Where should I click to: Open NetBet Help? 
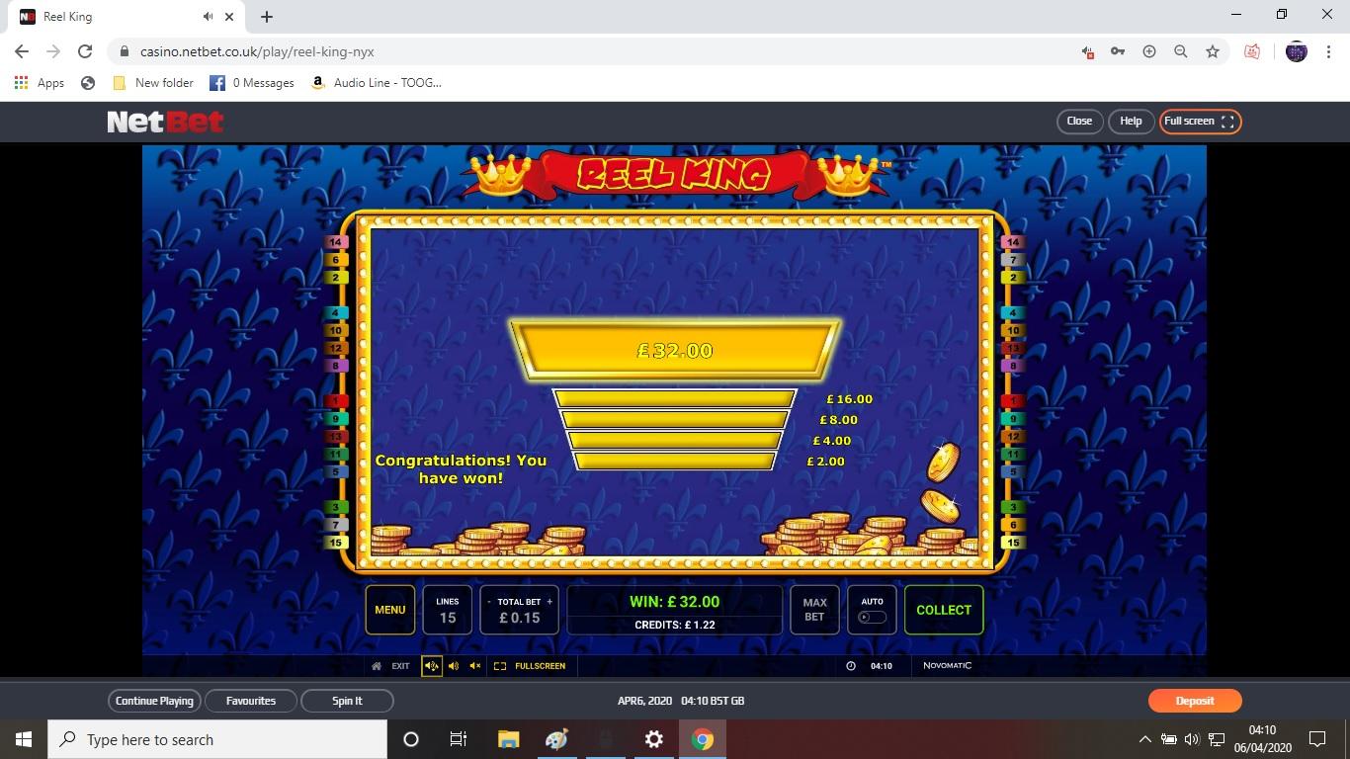coord(1131,121)
